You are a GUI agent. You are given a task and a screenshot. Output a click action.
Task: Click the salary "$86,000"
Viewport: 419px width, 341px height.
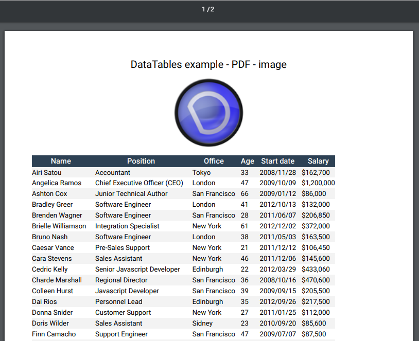coord(313,193)
